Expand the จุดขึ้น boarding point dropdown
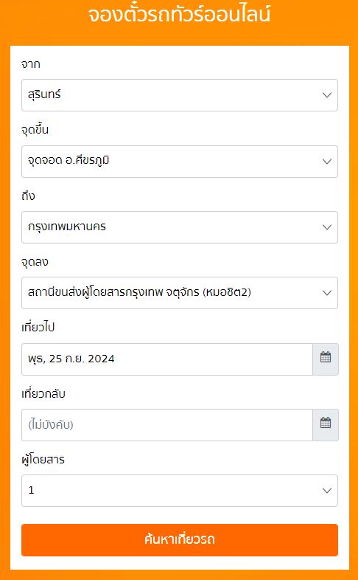 (x=180, y=162)
